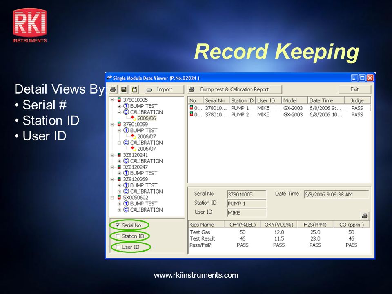Image resolution: width=392 pixels, height=294 pixels.
Task: Click the Station ID column header
Action: click(x=242, y=100)
